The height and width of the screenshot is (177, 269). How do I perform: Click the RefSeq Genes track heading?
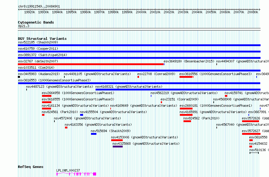(x=31, y=167)
